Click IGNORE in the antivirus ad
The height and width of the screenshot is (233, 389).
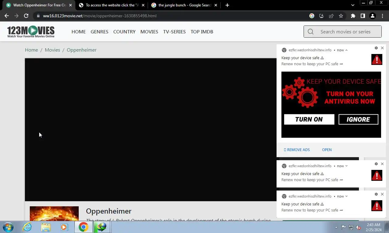358,119
